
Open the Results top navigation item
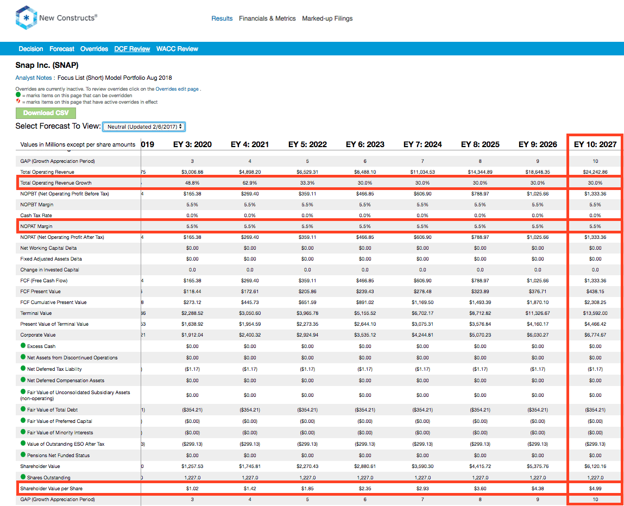pyautogui.click(x=222, y=18)
